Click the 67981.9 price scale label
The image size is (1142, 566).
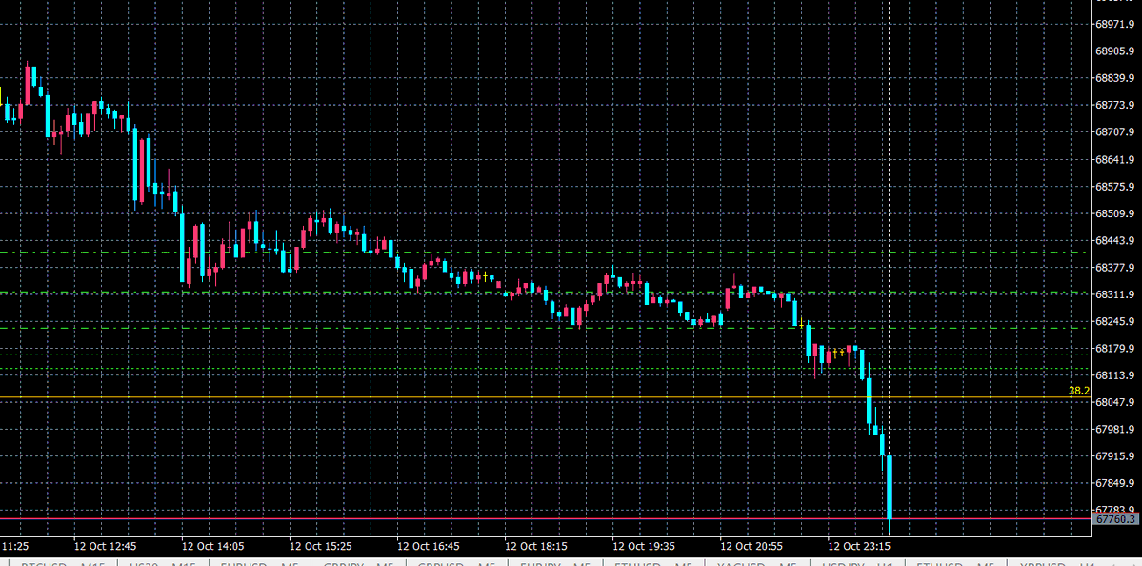(x=1115, y=429)
